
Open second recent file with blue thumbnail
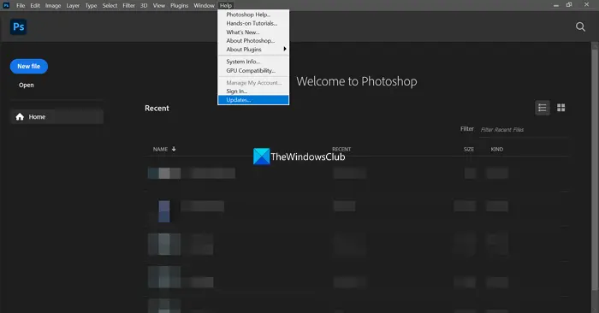point(164,211)
